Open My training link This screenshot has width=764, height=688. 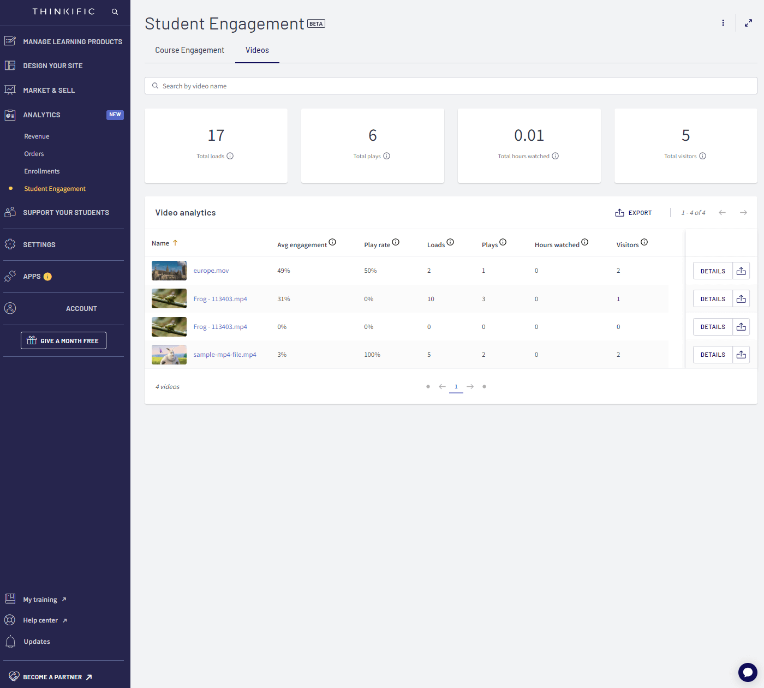coord(45,600)
